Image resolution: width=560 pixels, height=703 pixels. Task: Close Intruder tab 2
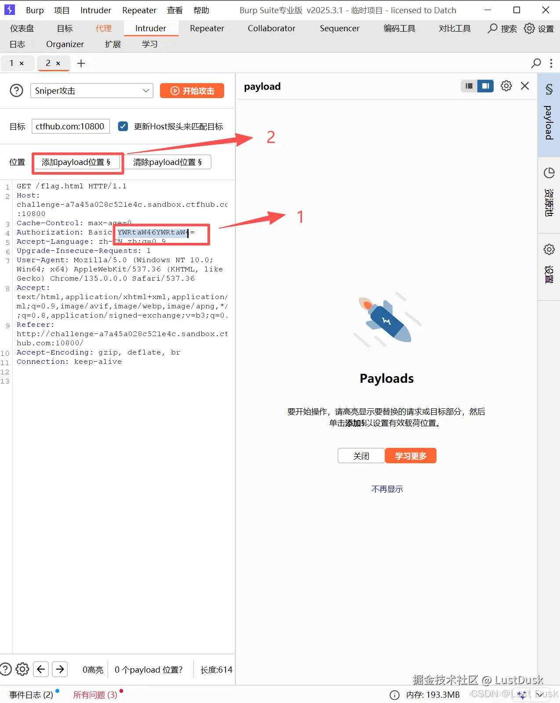pyautogui.click(x=58, y=63)
